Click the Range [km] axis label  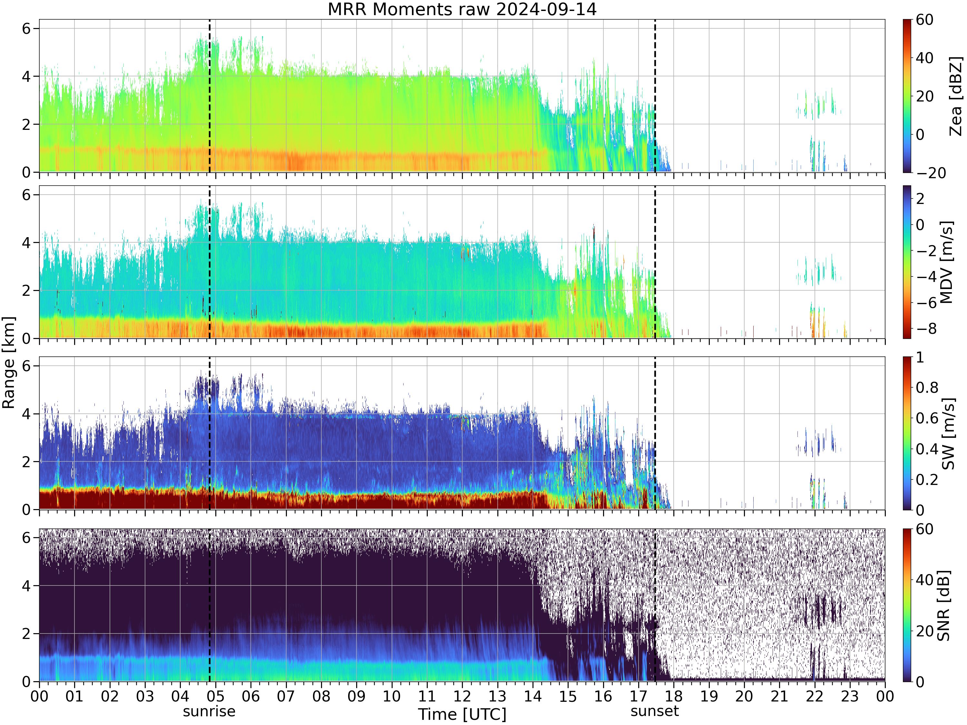pyautogui.click(x=8, y=362)
